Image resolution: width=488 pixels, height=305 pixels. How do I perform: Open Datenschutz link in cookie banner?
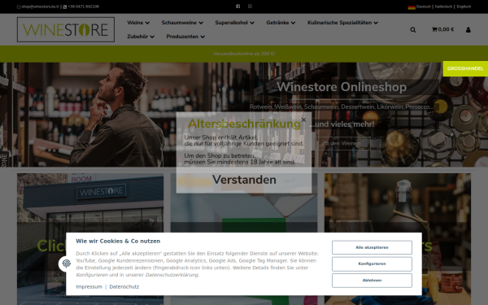124,286
